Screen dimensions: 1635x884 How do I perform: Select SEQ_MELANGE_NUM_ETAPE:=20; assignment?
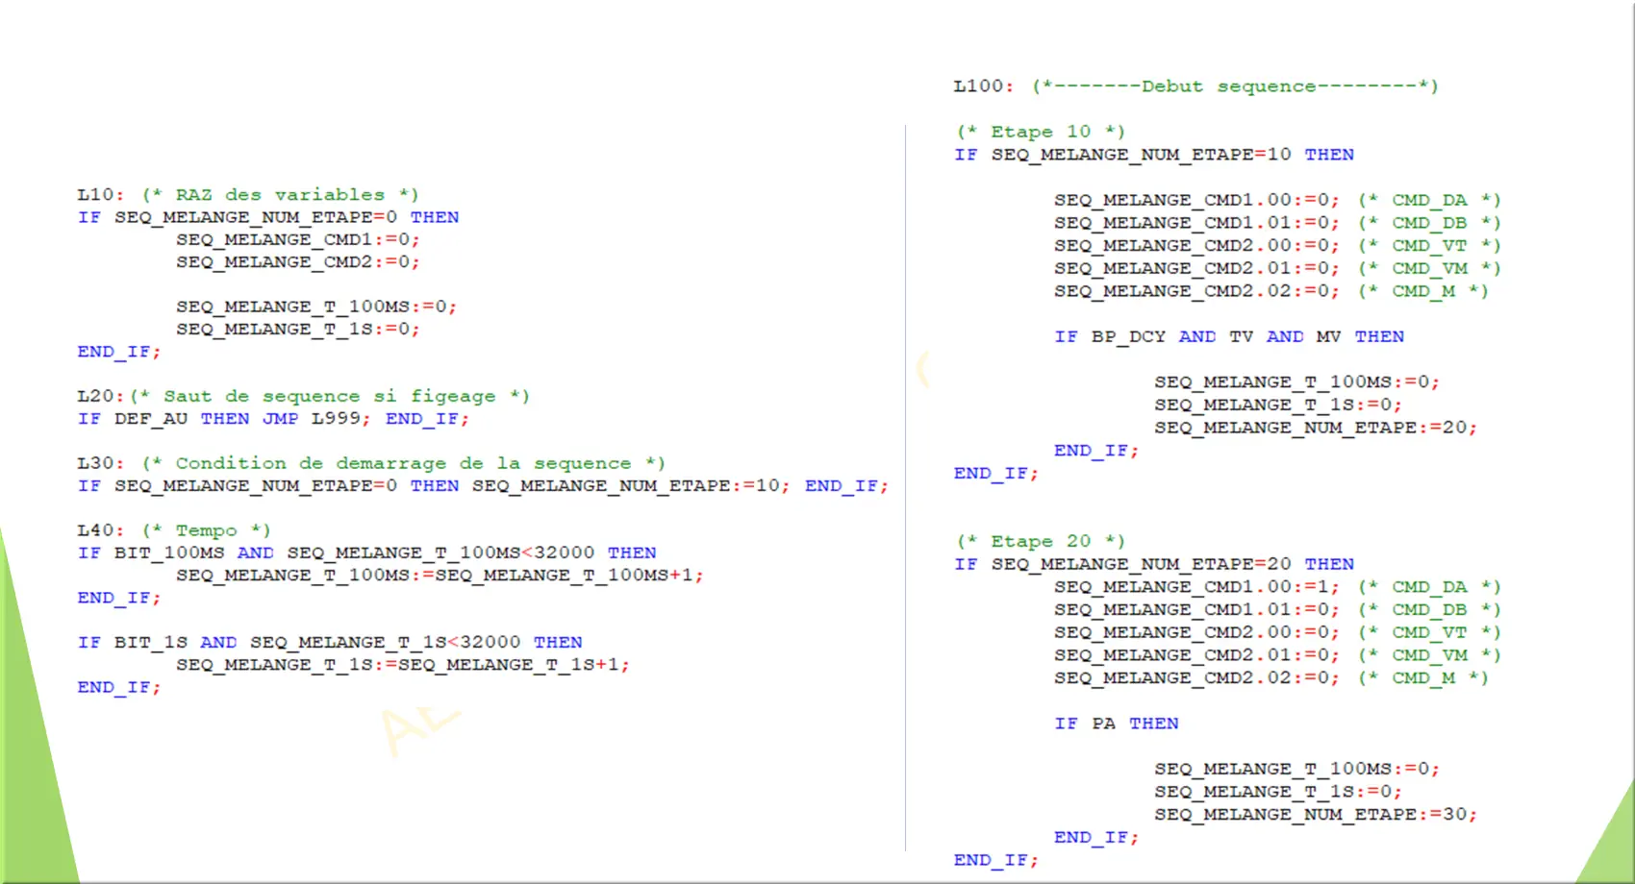click(x=1316, y=428)
